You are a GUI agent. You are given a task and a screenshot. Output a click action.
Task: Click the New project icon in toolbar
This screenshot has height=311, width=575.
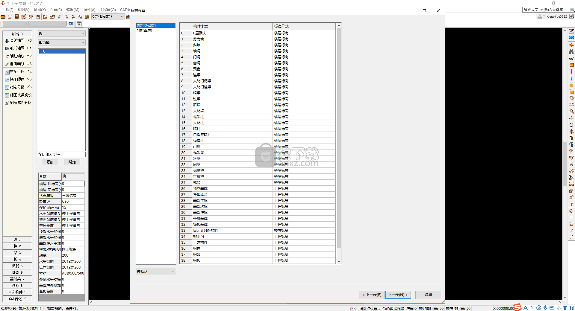(3, 17)
